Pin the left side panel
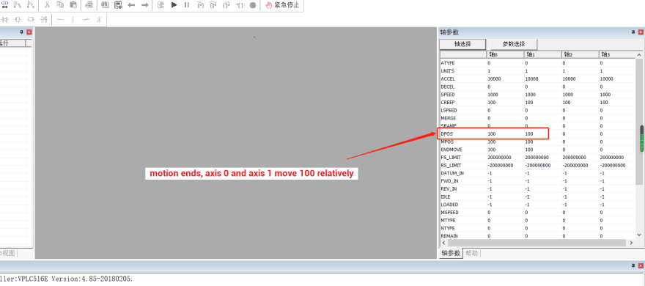This screenshot has width=645, height=286. [x=21, y=32]
